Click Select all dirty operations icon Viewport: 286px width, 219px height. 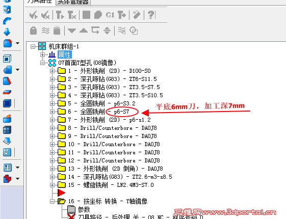pos(45,15)
